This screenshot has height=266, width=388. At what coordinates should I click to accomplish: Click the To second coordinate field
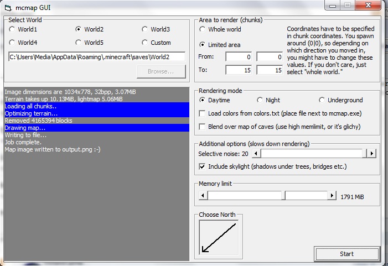(270, 70)
